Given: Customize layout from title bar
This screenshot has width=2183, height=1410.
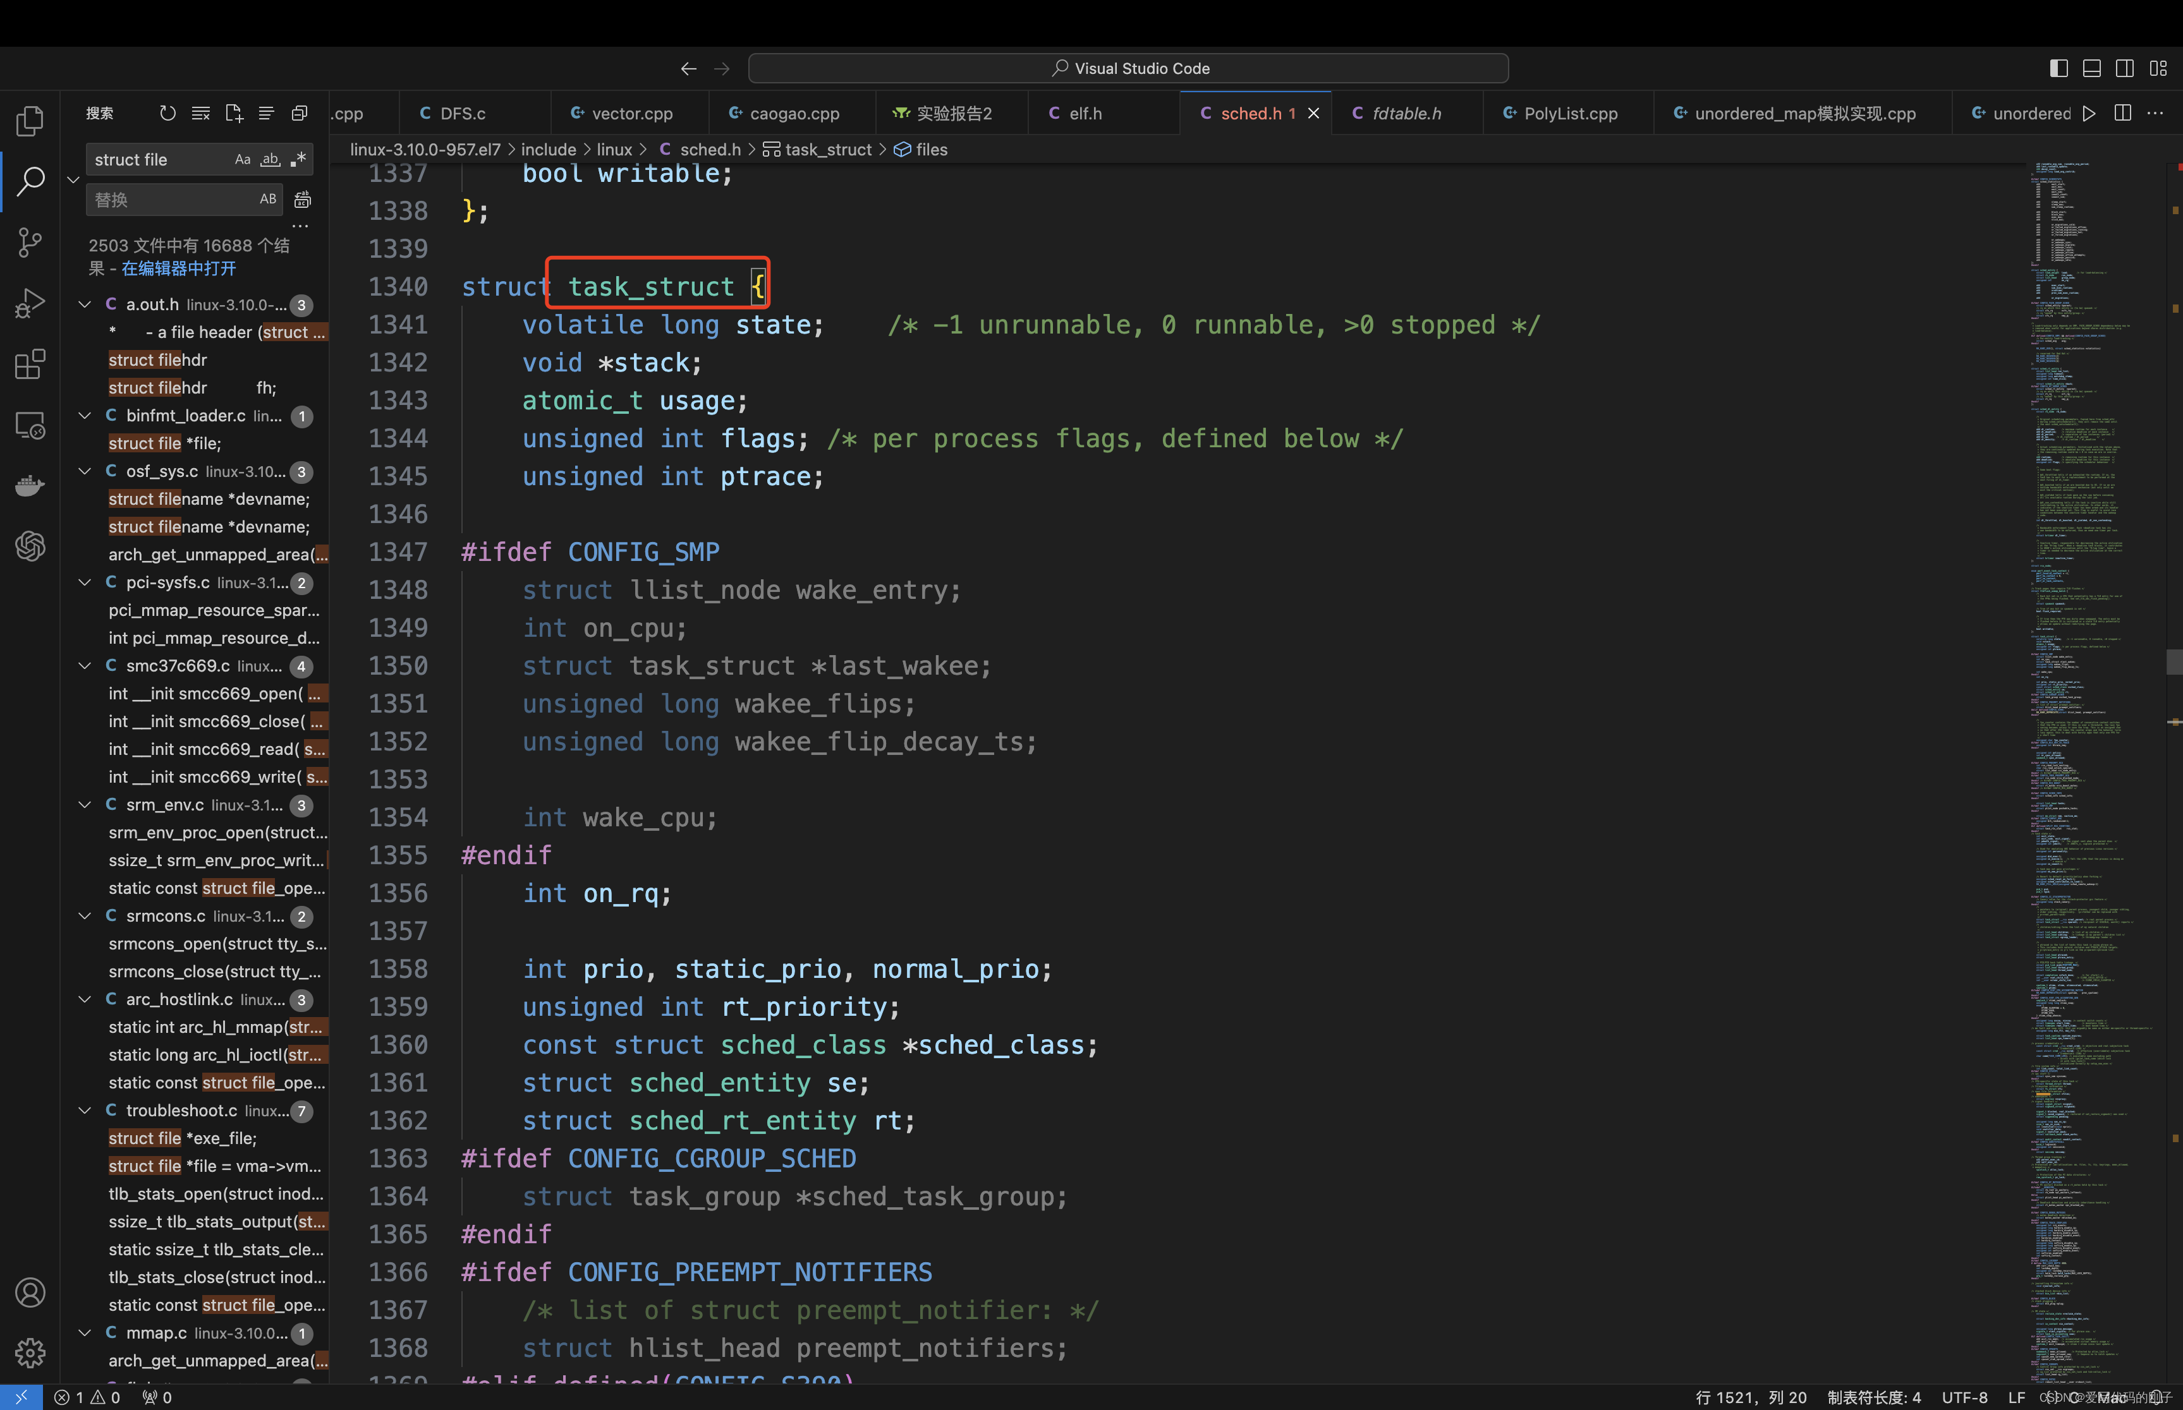Looking at the screenshot, I should pyautogui.click(x=2158, y=69).
